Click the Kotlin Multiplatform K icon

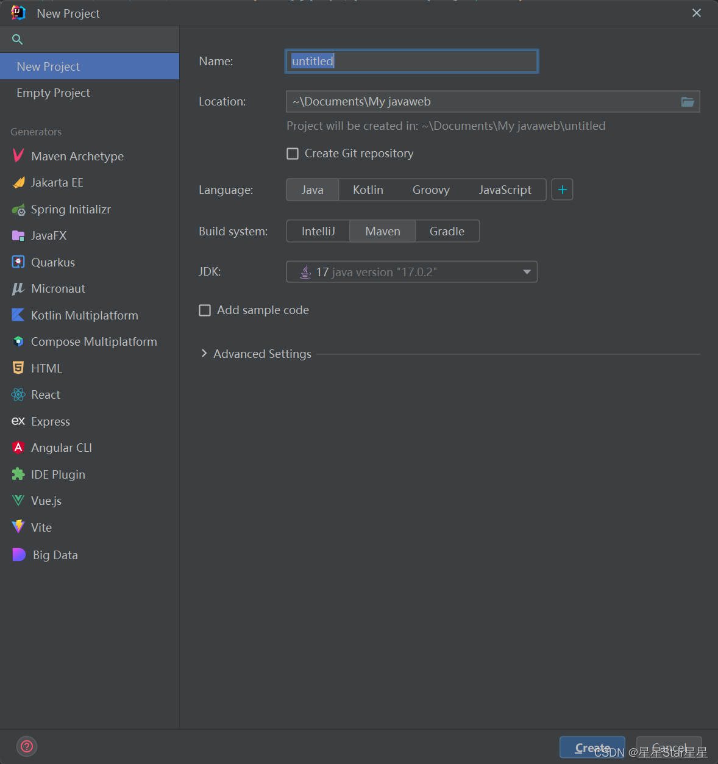(x=18, y=315)
